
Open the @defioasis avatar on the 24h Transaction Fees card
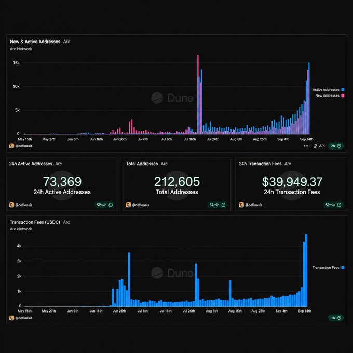[241, 205]
